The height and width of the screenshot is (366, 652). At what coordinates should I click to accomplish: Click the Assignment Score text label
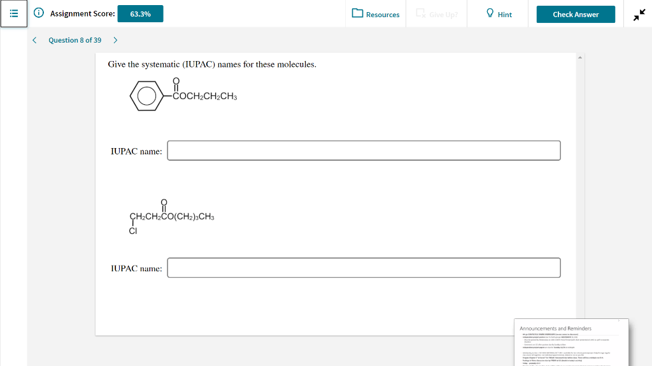coord(82,13)
